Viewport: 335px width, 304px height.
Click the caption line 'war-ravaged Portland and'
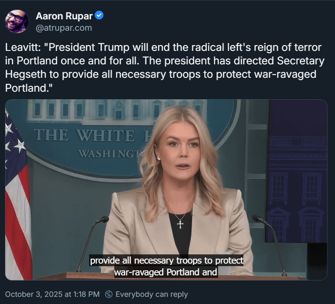166,272
